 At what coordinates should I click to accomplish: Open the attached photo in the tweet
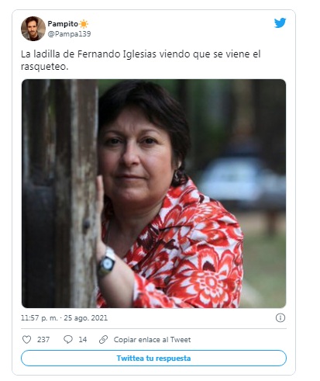[153, 193]
